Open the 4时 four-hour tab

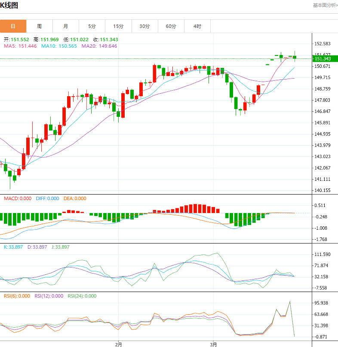point(197,26)
